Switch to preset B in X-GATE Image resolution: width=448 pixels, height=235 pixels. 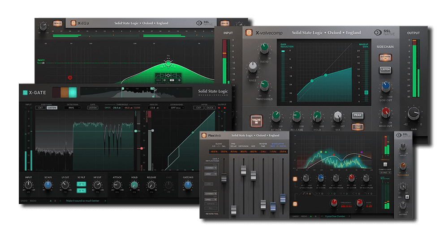(55, 201)
